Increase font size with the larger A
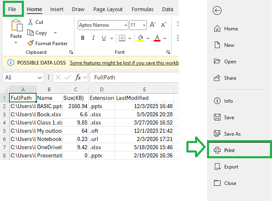Screen dimensions: 272x201 153,25
